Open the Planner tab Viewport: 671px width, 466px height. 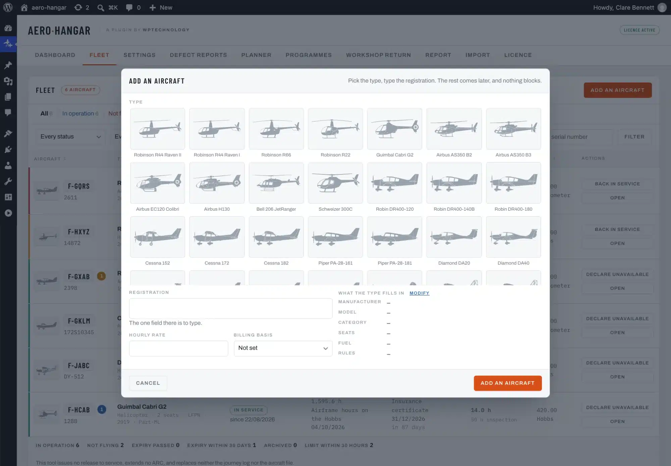tap(256, 55)
